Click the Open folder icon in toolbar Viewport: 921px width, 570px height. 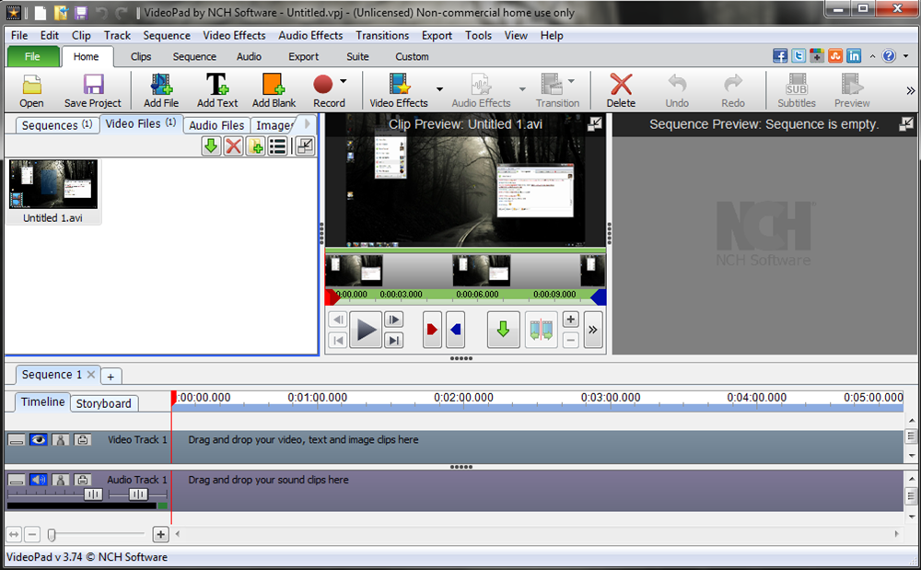[x=31, y=85]
